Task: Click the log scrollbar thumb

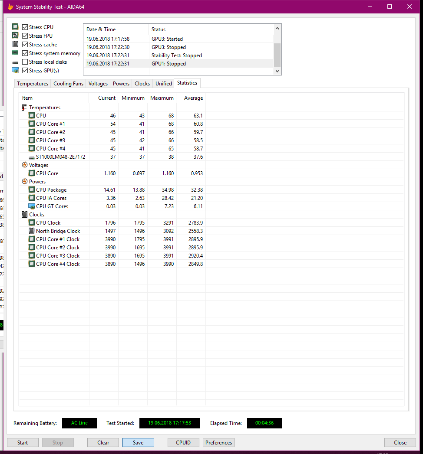Action: pyautogui.click(x=277, y=56)
